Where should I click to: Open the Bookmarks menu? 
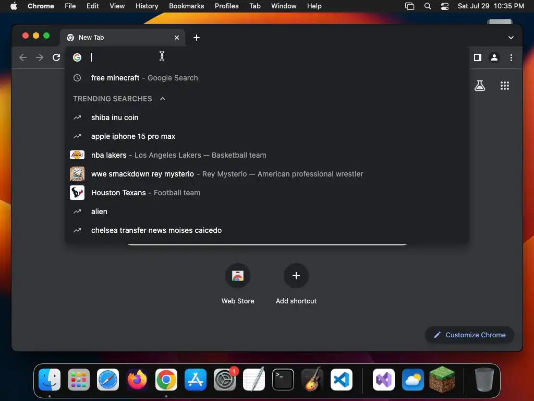(x=186, y=6)
